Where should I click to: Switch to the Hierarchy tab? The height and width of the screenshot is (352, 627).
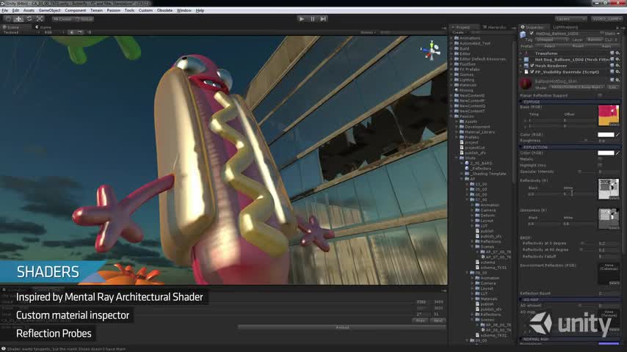pos(494,27)
